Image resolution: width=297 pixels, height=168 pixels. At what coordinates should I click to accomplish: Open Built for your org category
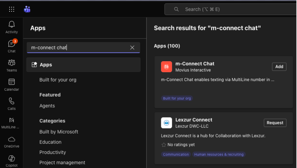click(58, 80)
